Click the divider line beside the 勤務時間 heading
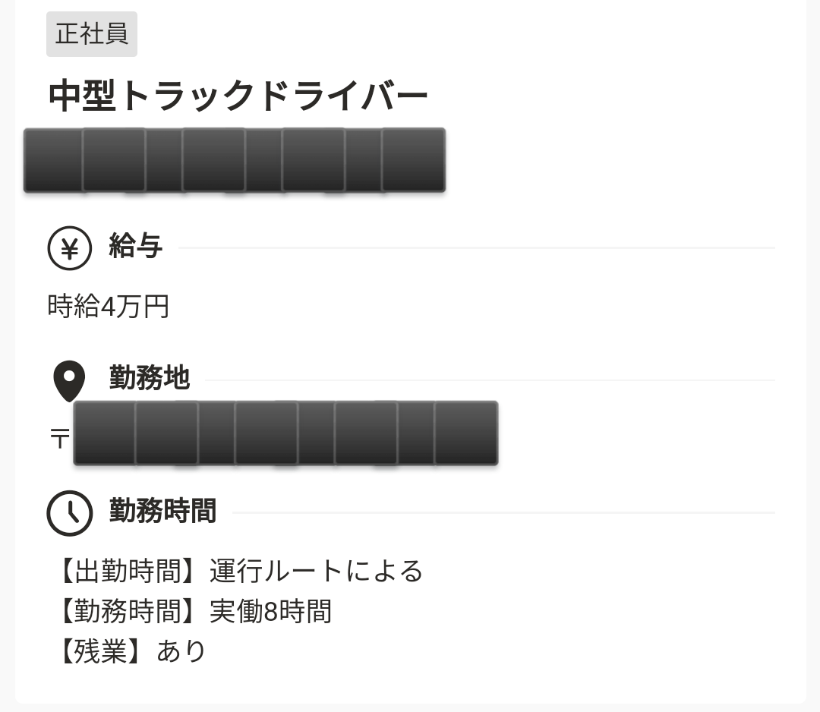This screenshot has height=712, width=820. click(x=503, y=513)
